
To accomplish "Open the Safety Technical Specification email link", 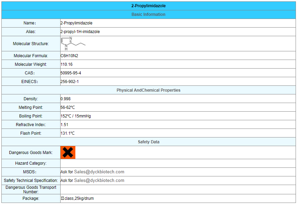I will click(99, 180).
